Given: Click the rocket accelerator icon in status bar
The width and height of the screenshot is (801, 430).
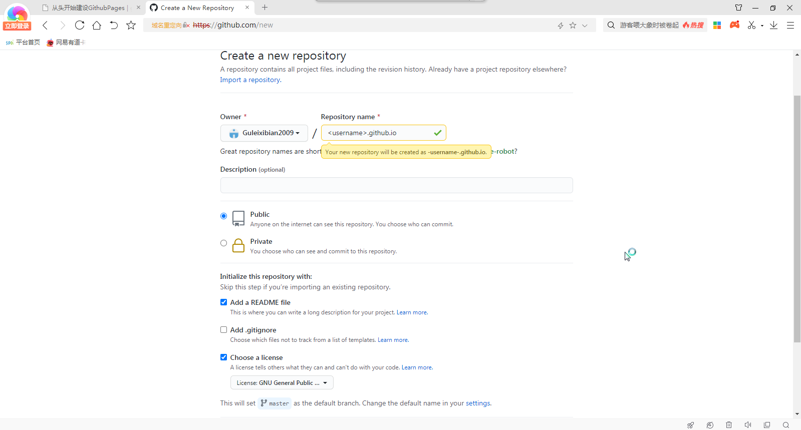Looking at the screenshot, I should pyautogui.click(x=691, y=425).
